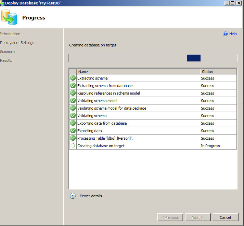Click success icon for Exporting data from database
Screen dimensions: 244x226
[73, 123]
